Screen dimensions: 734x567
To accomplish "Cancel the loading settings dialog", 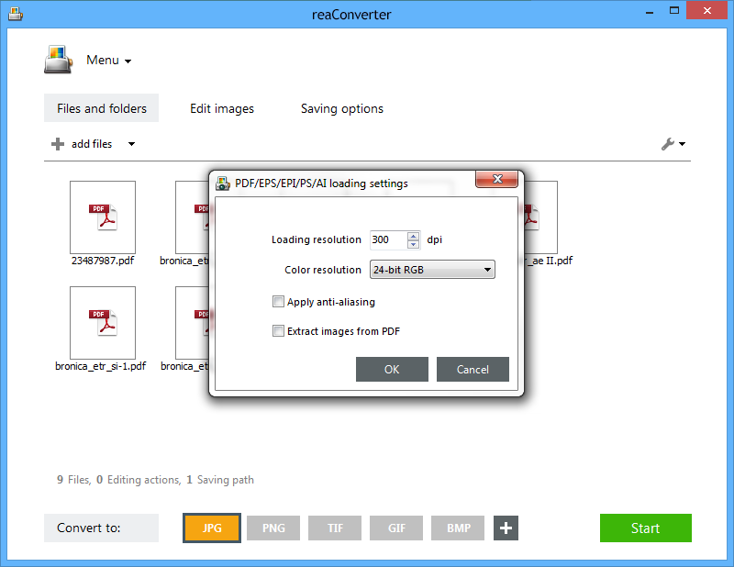I will pyautogui.click(x=473, y=370).
